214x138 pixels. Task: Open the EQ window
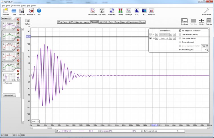144,11
